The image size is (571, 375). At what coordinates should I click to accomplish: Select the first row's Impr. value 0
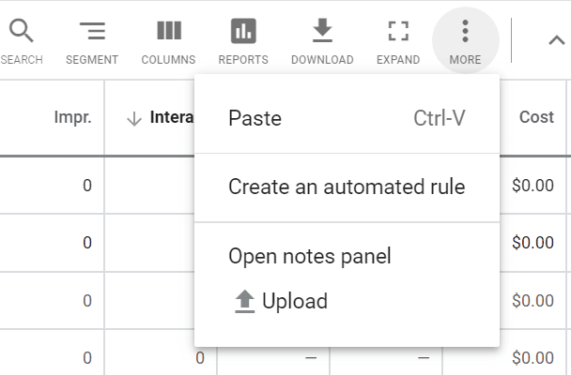(87, 186)
